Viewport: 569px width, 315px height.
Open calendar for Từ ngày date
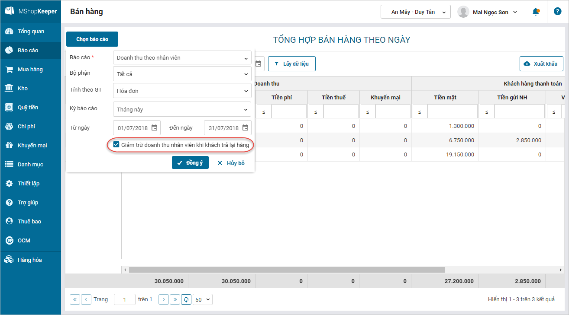click(154, 128)
